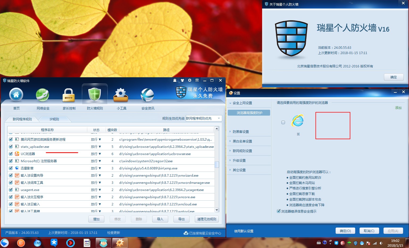This screenshot has height=248, width=409.
Task: Select the 防火墙规则 shield icon
Action: coord(95,95)
